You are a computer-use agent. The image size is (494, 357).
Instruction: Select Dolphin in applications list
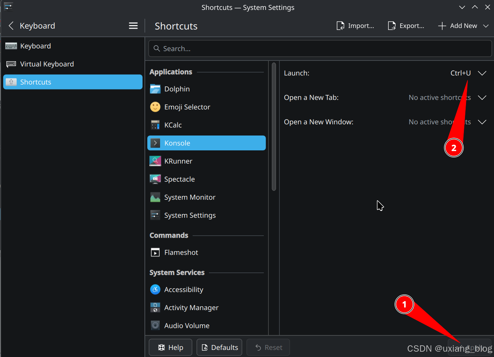point(206,89)
